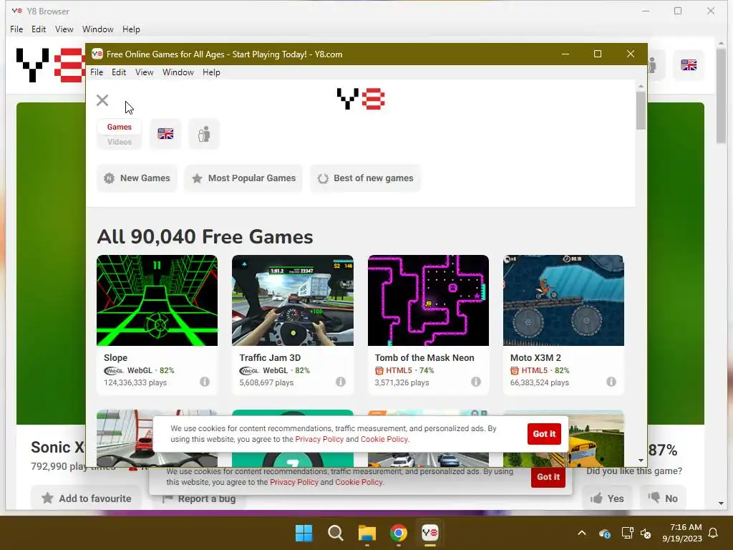Viewport: 733px width, 550px height.
Task: Open File Explorer from the taskbar
Action: click(367, 533)
